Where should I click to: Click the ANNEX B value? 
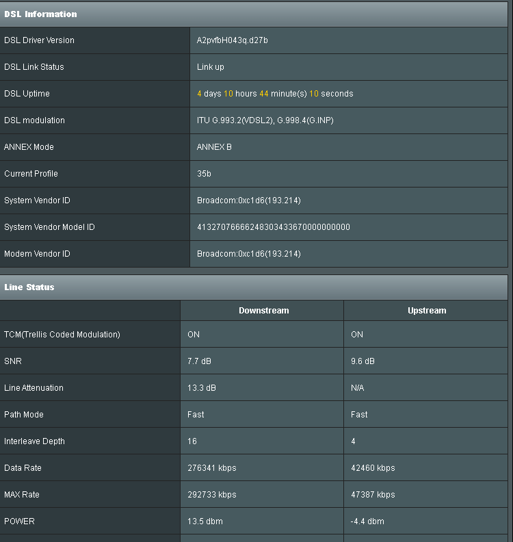(214, 147)
